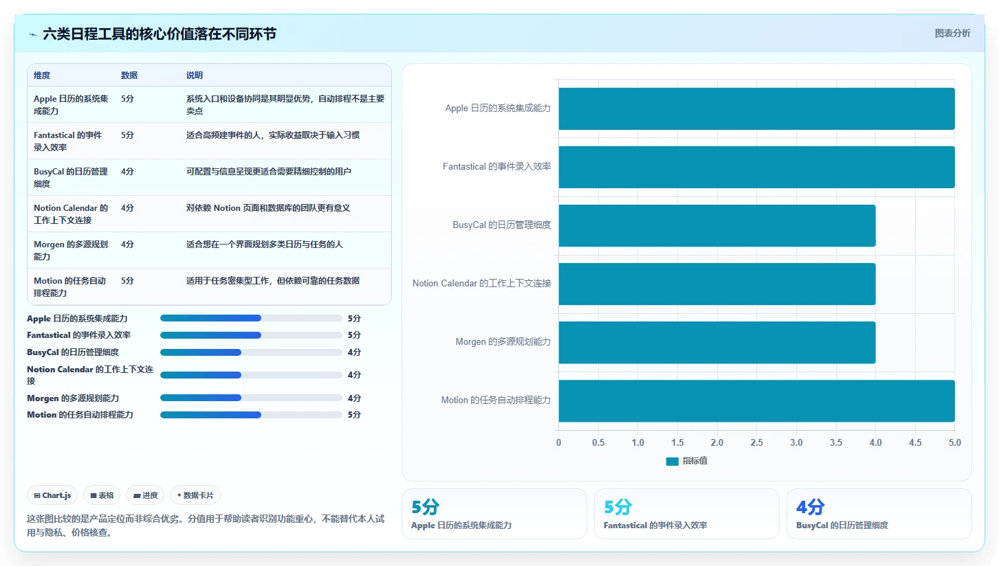
Task: Click chart axis label Motion 的任务自动排程能力
Action: pos(496,400)
